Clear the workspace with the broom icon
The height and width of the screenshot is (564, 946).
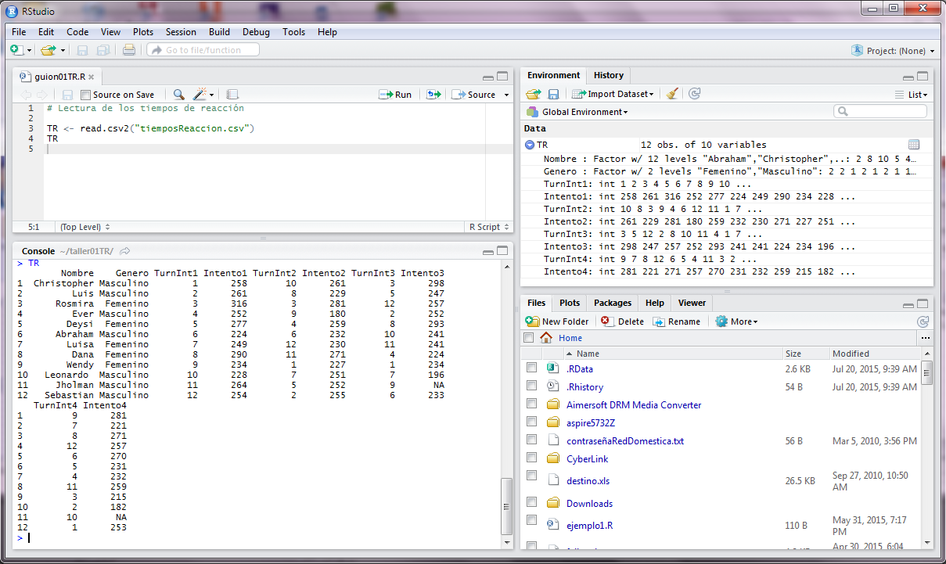click(672, 94)
